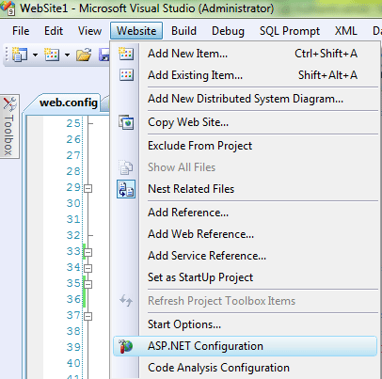The height and width of the screenshot is (379, 382).
Task: Open the Debug menu
Action: [228, 31]
